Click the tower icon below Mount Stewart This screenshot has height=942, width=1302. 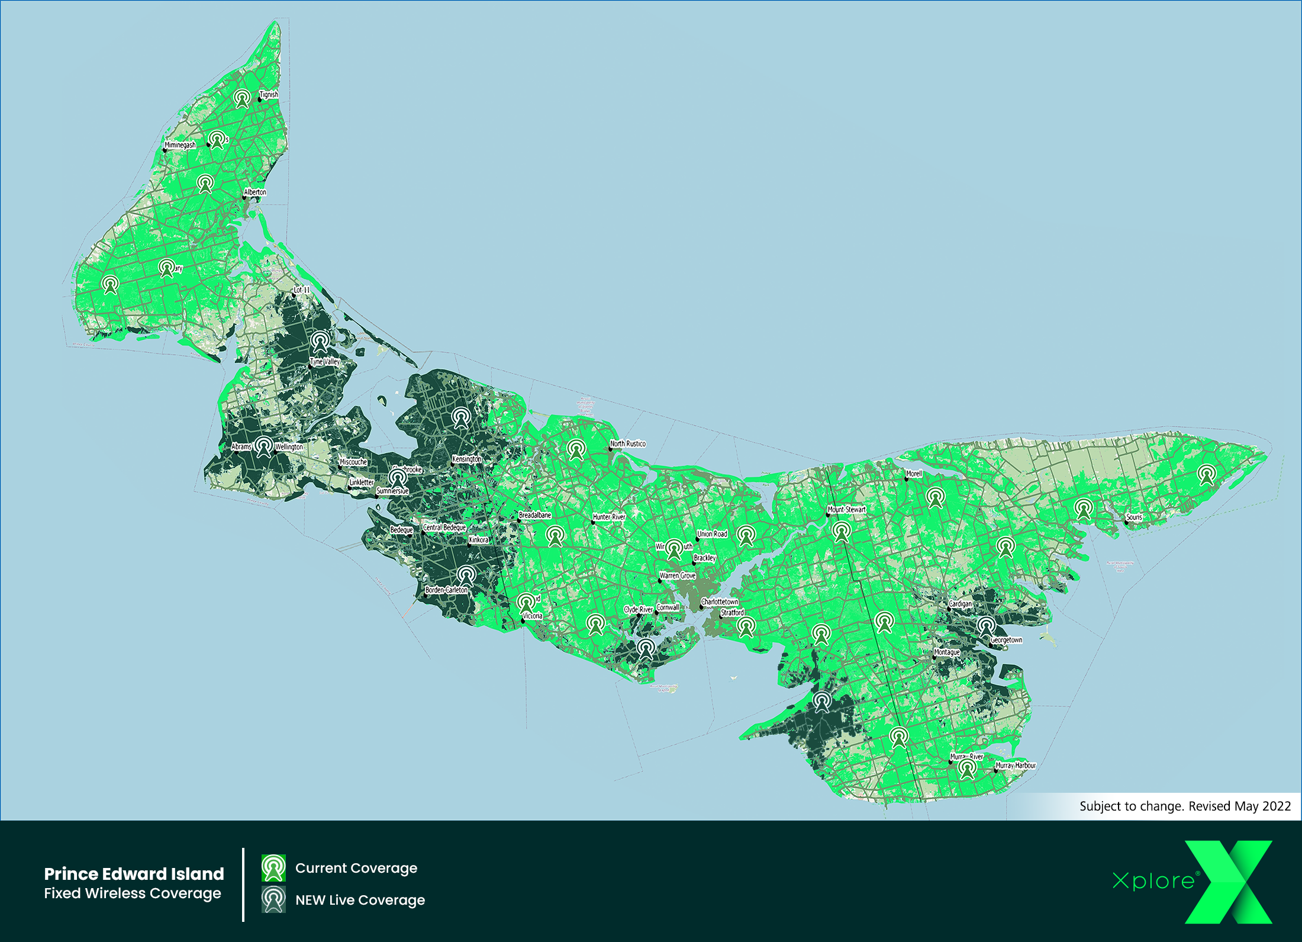pyautogui.click(x=842, y=531)
